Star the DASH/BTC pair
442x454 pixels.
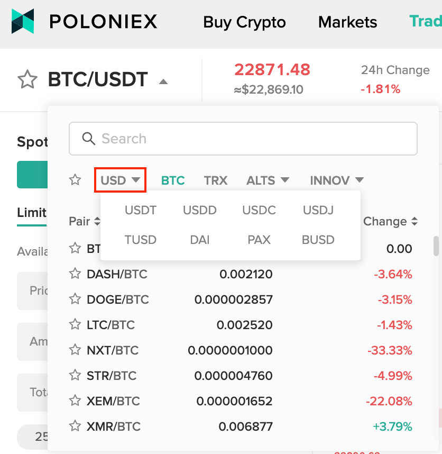[75, 274]
